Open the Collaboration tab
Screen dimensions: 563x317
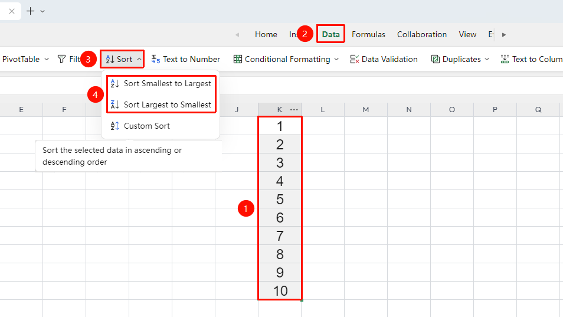tap(422, 34)
